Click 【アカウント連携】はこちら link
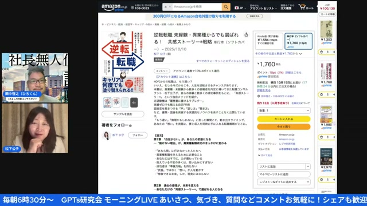 (x=173, y=77)
